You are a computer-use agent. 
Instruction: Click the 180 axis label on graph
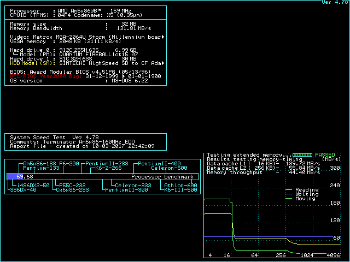pyautogui.click(x=335, y=203)
